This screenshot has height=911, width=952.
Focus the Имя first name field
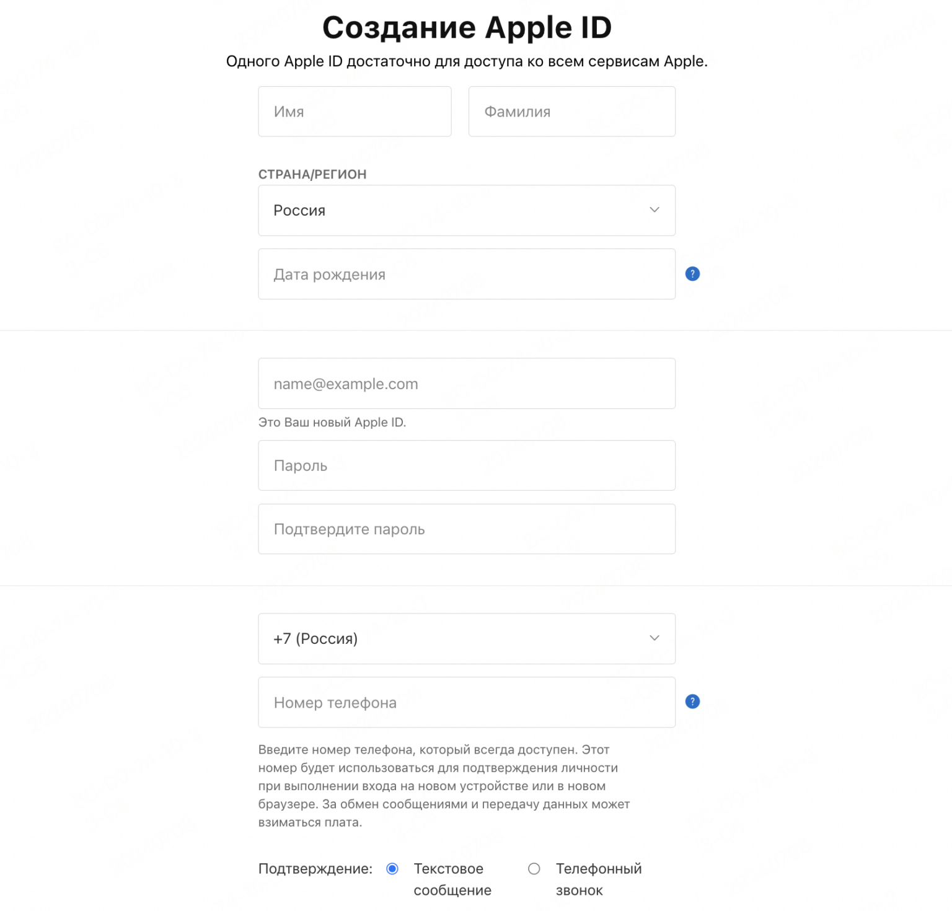[355, 112]
